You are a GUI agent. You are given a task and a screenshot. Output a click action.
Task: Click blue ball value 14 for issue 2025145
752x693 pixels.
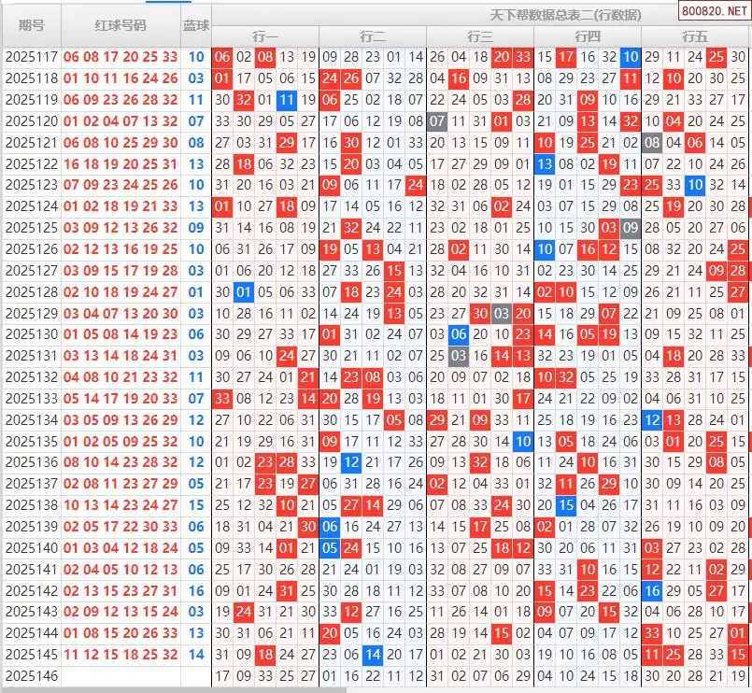pyautogui.click(x=196, y=655)
